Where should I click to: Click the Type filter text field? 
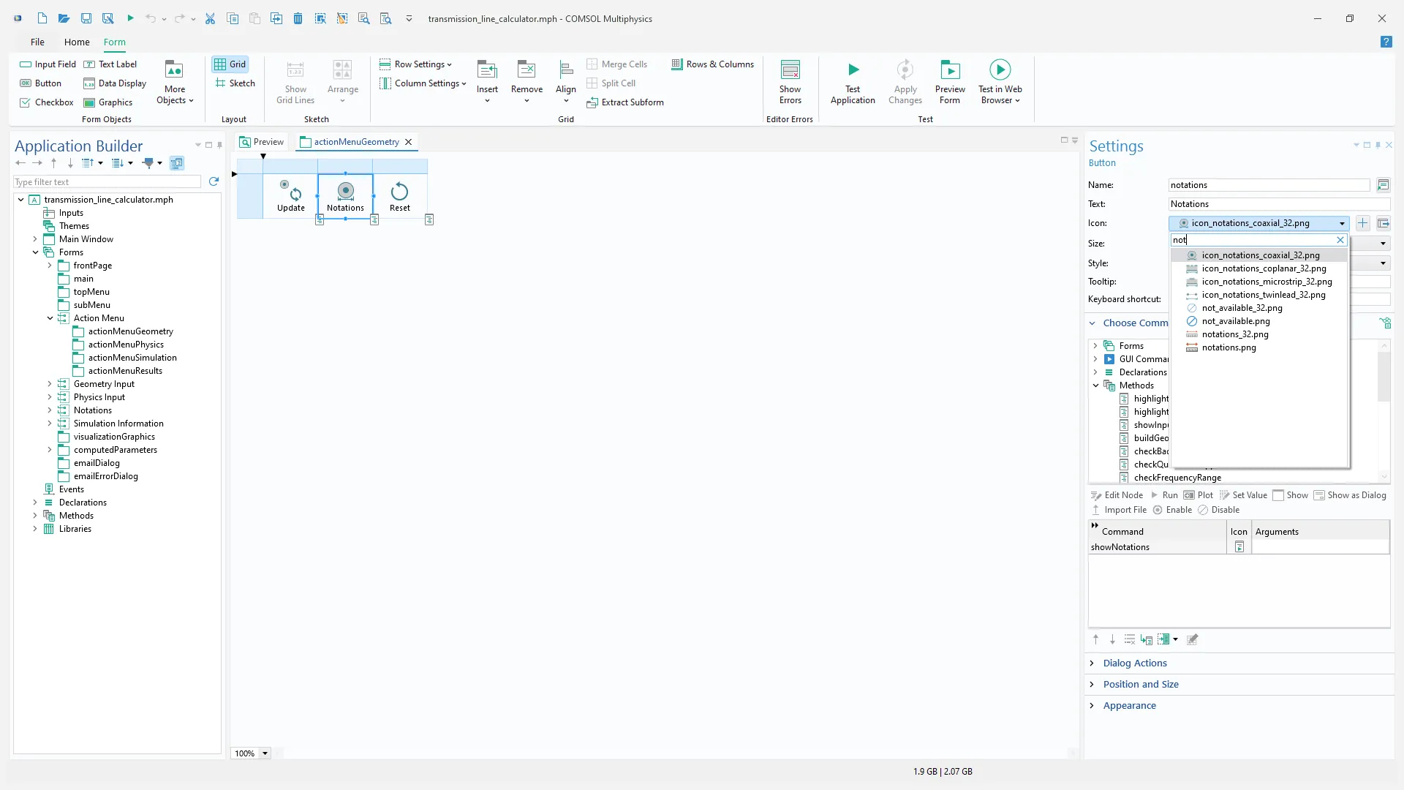[107, 182]
